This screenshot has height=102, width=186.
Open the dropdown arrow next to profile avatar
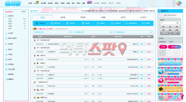182,3
